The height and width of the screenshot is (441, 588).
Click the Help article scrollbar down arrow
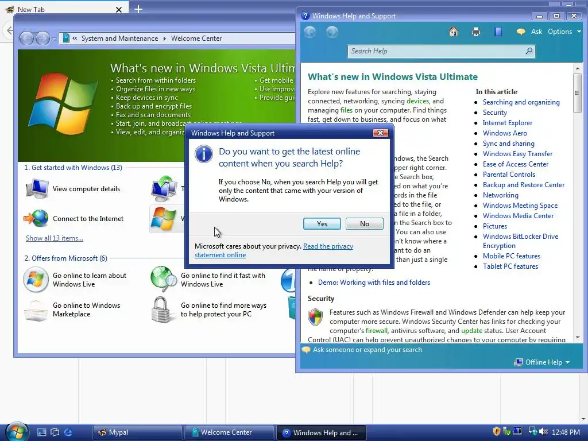(578, 338)
